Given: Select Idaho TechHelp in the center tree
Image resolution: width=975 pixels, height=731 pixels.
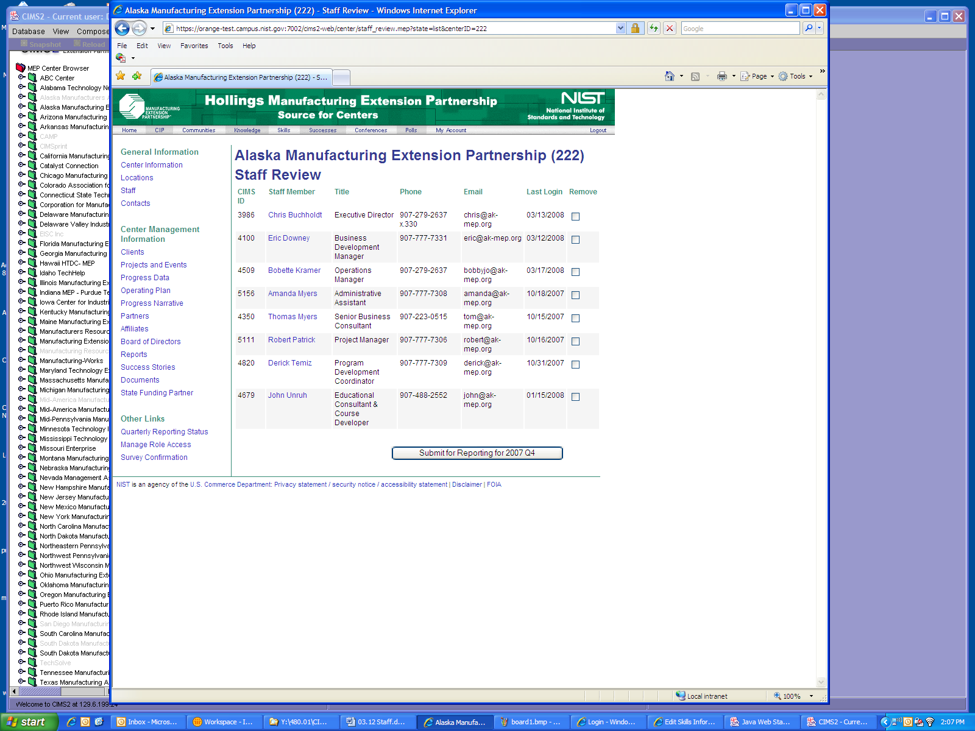Looking at the screenshot, I should (x=62, y=273).
